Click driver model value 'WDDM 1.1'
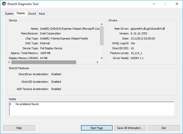 click(137, 58)
